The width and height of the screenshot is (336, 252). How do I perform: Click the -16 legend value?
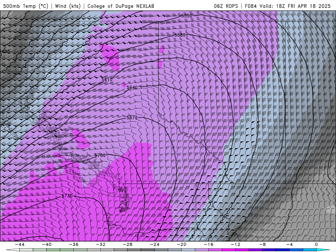point(208,244)
